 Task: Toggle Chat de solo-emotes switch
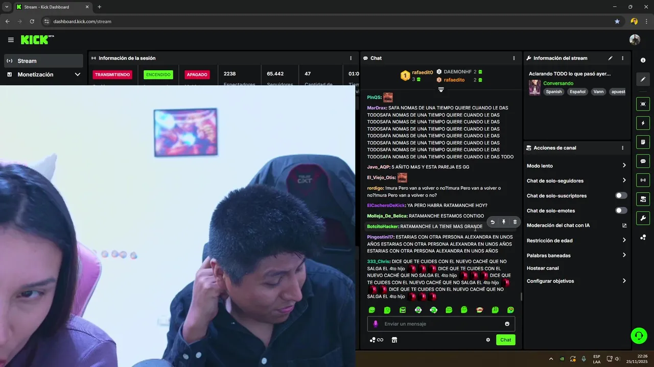[x=621, y=211]
